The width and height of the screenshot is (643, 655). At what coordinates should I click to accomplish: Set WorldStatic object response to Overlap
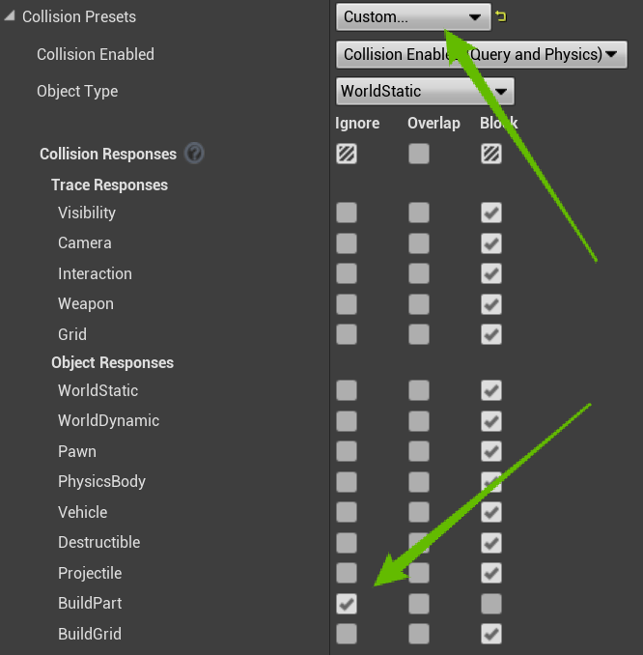[x=419, y=391]
